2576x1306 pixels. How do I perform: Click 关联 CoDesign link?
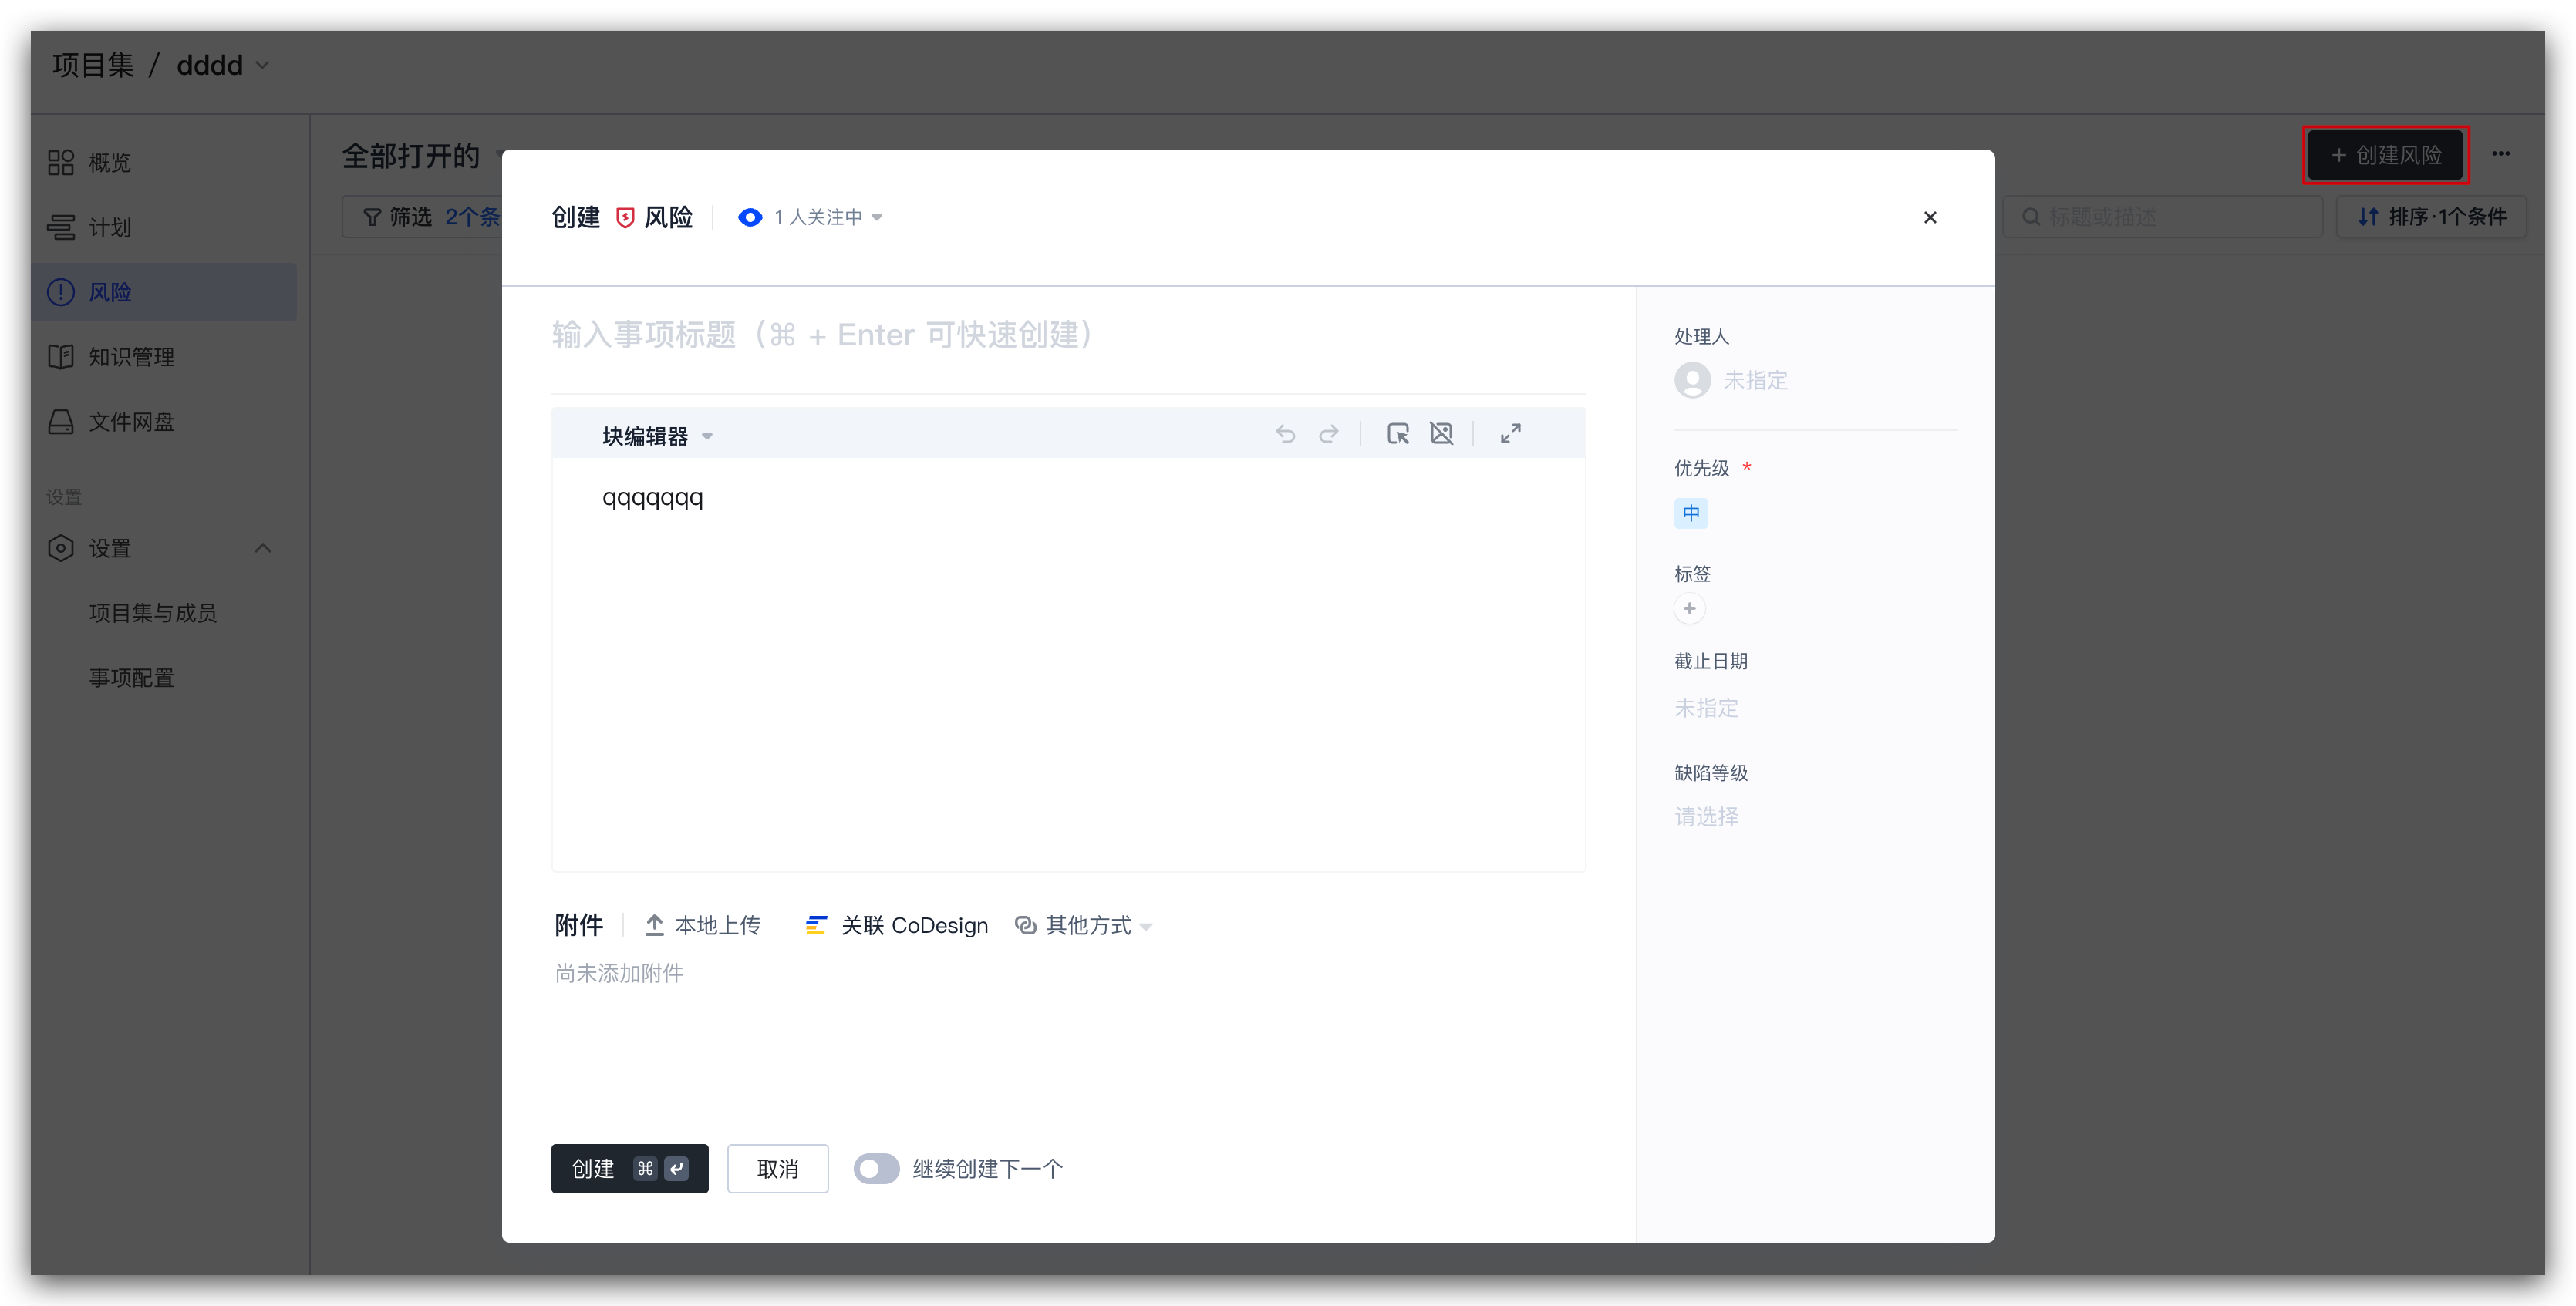tap(896, 925)
